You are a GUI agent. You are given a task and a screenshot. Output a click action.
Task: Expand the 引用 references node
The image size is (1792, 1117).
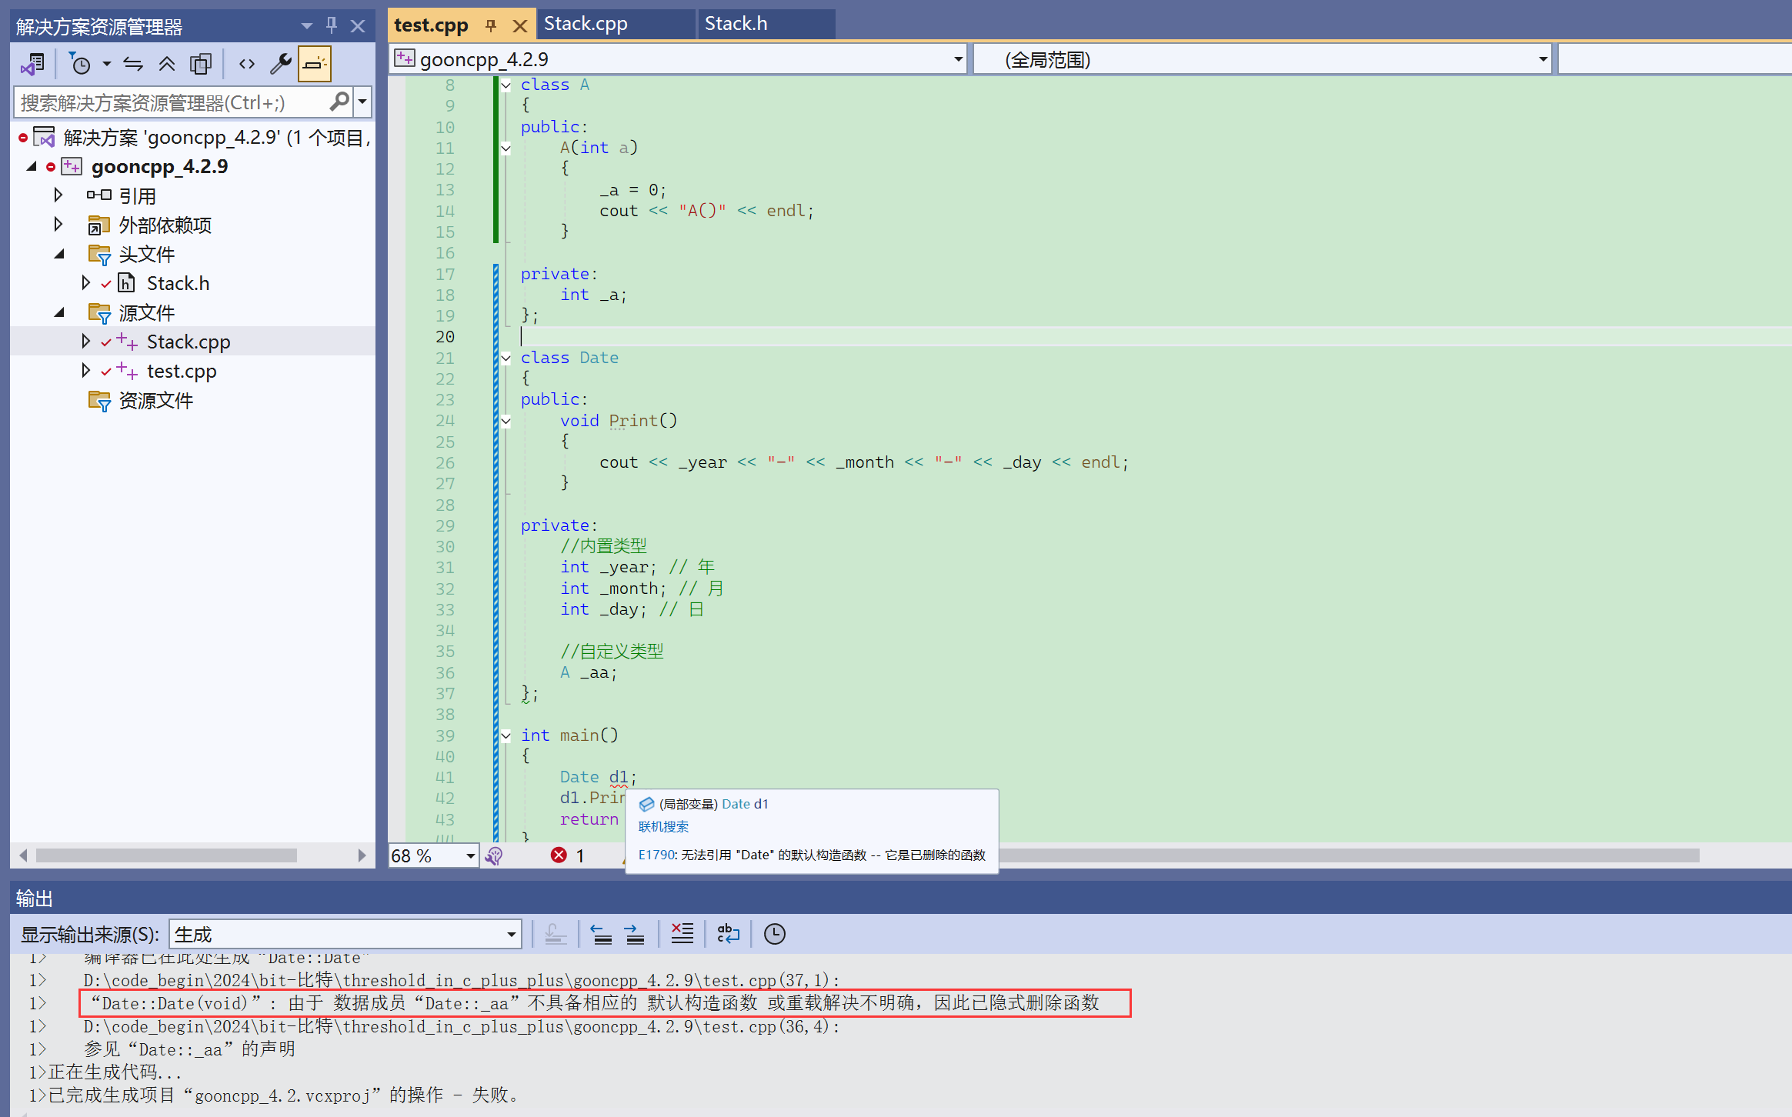click(x=58, y=195)
